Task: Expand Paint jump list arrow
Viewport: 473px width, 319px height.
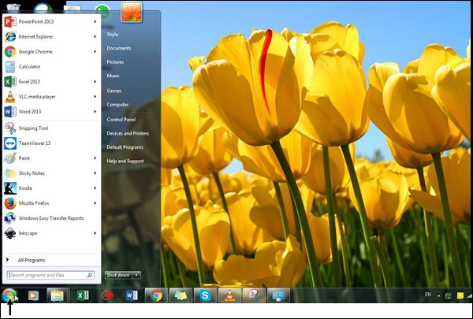Action: 95,158
